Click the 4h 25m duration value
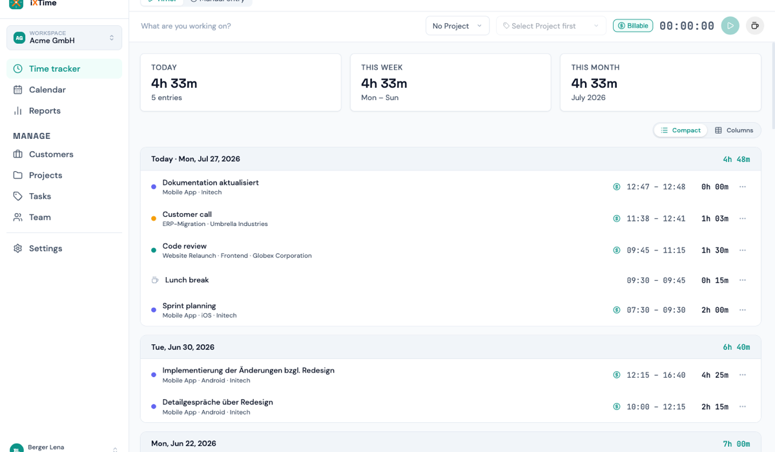Screen dimensions: 775x452 tap(715, 375)
